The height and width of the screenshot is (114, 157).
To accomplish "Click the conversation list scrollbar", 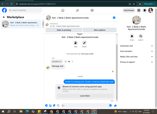I will click(x=43, y=24).
